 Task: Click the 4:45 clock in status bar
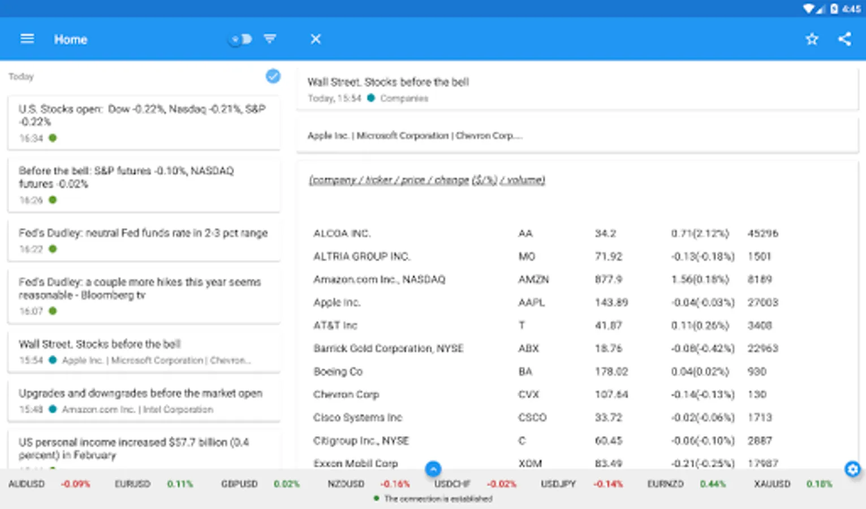click(x=851, y=8)
